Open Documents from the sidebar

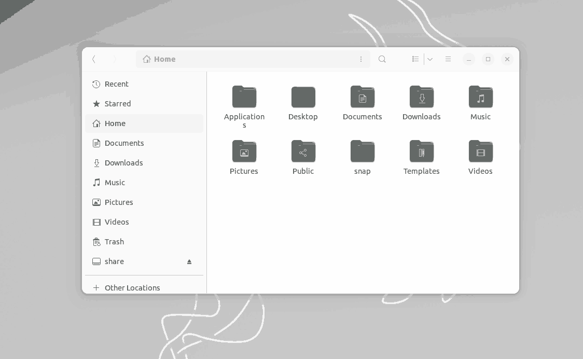(x=124, y=143)
